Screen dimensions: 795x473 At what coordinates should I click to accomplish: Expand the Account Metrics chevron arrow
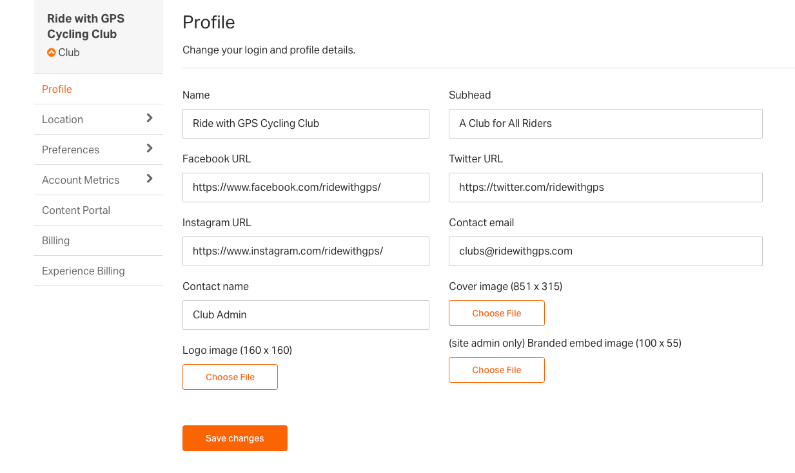tap(150, 179)
